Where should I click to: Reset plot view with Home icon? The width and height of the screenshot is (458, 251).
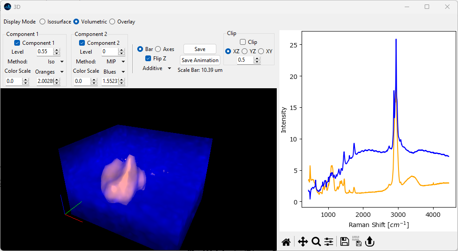(286, 242)
